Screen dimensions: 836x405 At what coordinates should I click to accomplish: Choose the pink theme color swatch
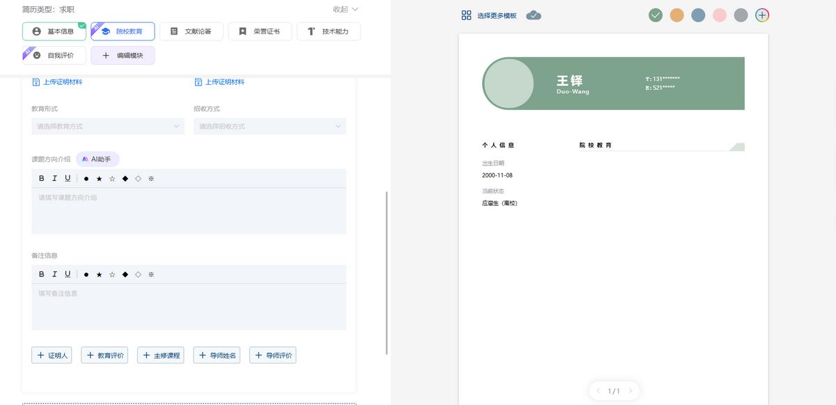(720, 15)
